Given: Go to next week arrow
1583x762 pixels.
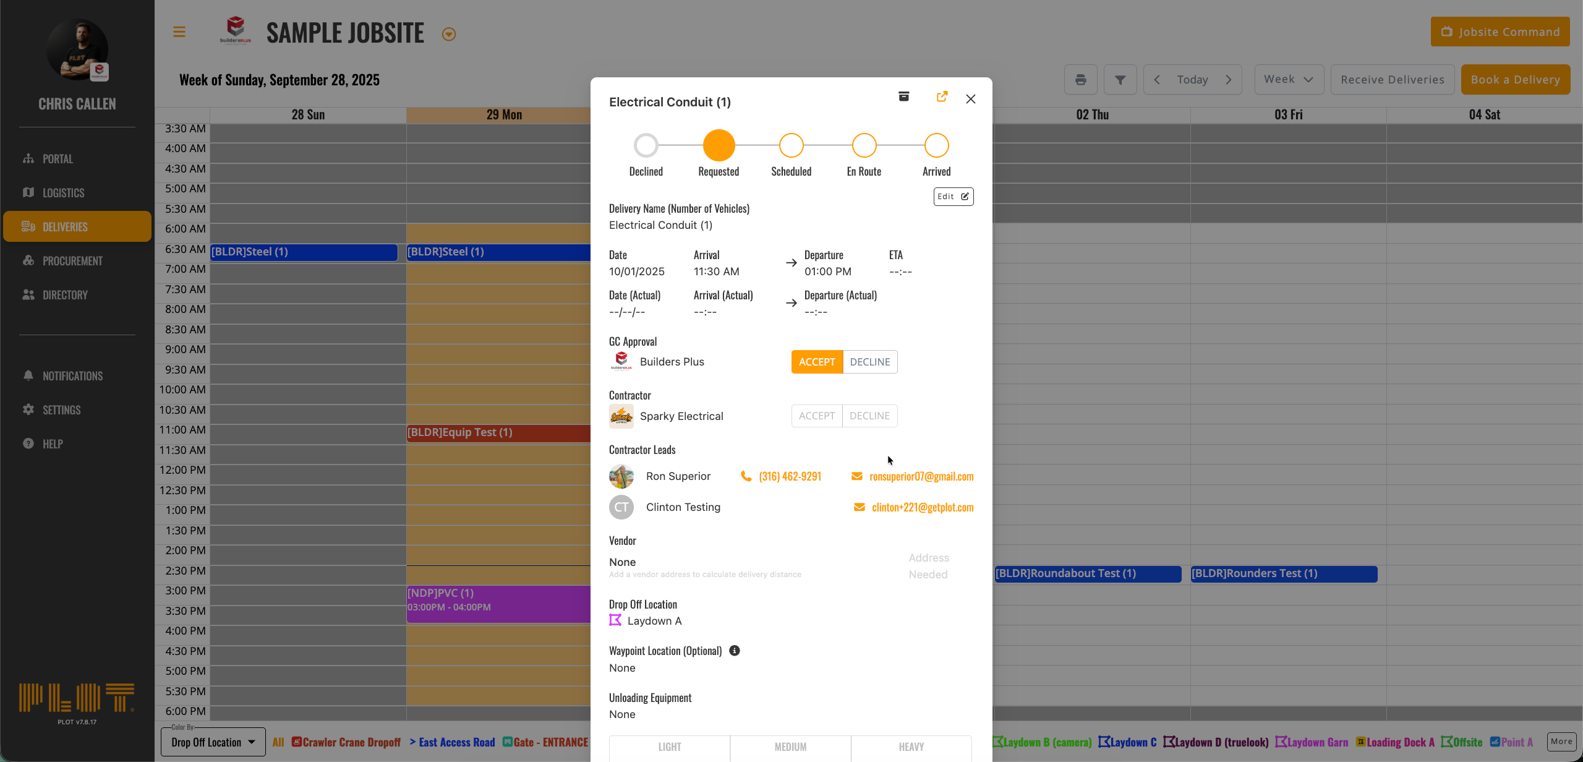Looking at the screenshot, I should point(1229,80).
